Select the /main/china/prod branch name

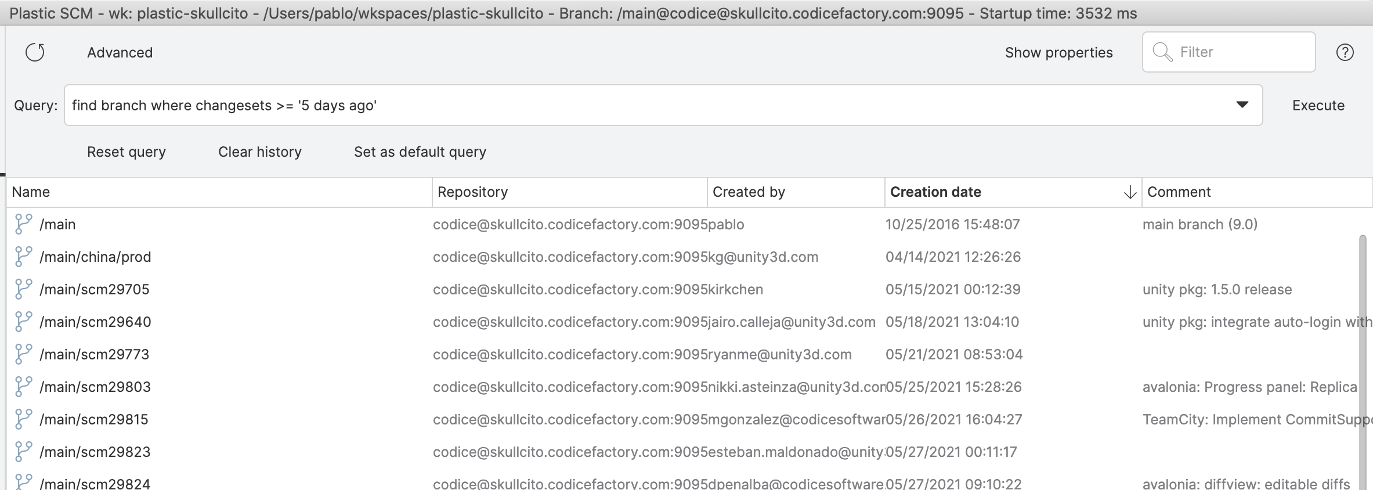(95, 257)
